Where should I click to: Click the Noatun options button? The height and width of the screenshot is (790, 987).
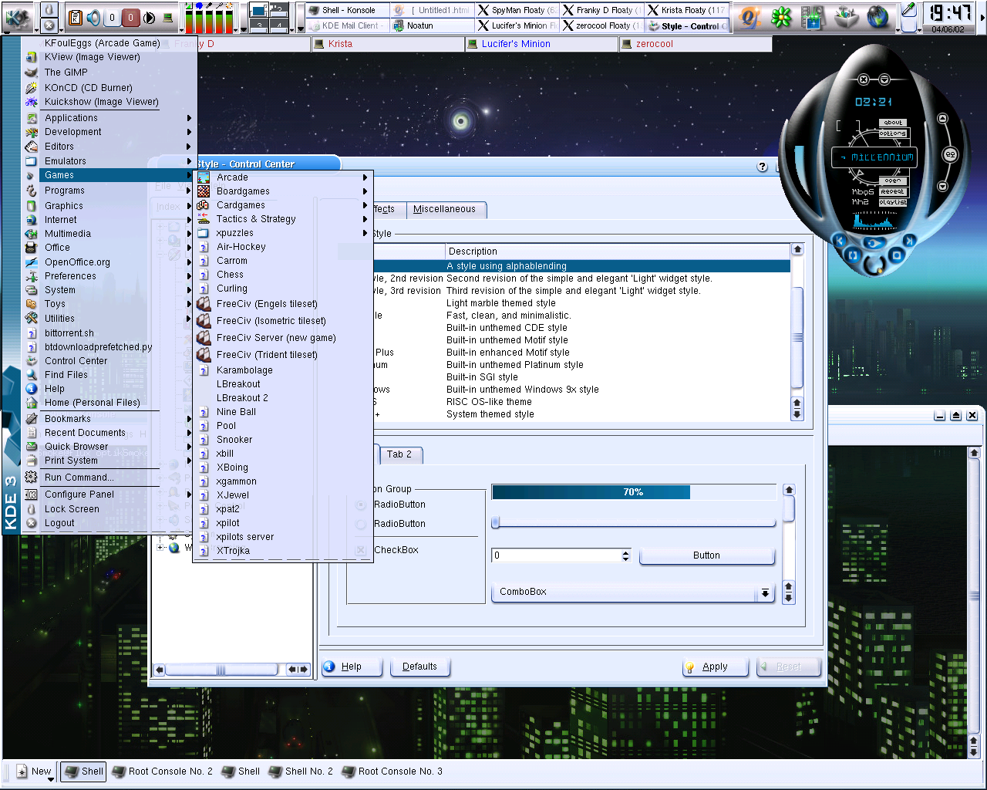(x=893, y=133)
